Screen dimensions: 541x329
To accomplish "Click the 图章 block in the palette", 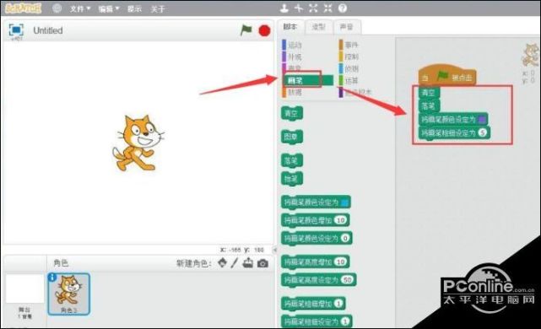I will (x=292, y=137).
